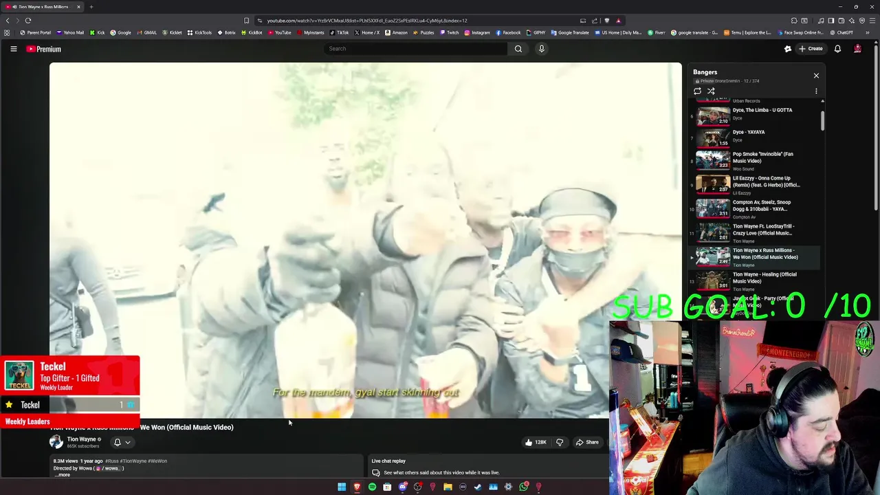Image resolution: width=880 pixels, height=495 pixels.
Task: Open a new browser tab
Action: point(91,7)
